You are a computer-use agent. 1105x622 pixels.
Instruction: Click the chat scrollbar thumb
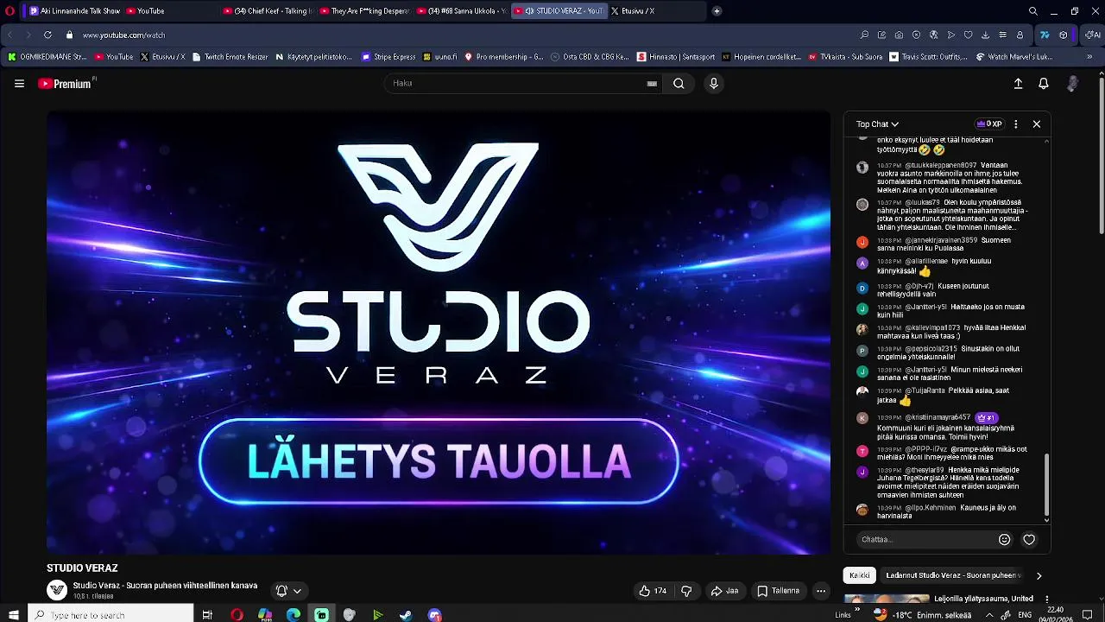tap(1046, 486)
